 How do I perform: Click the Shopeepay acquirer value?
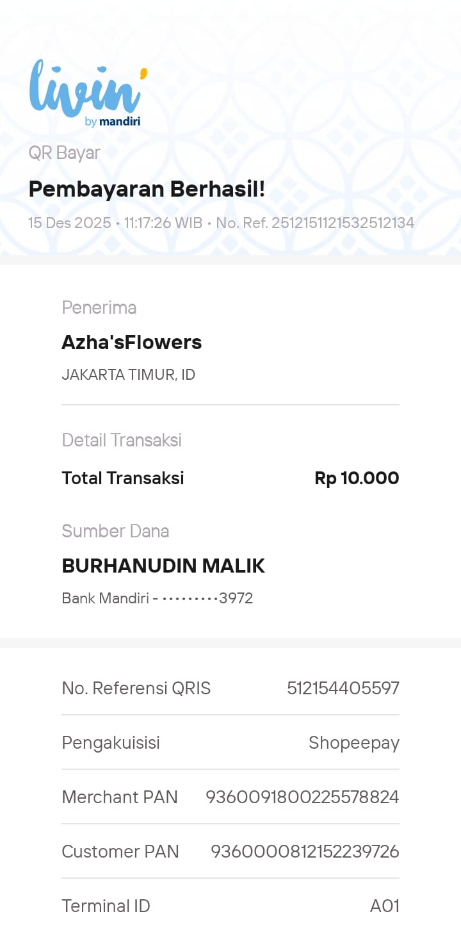coord(353,743)
